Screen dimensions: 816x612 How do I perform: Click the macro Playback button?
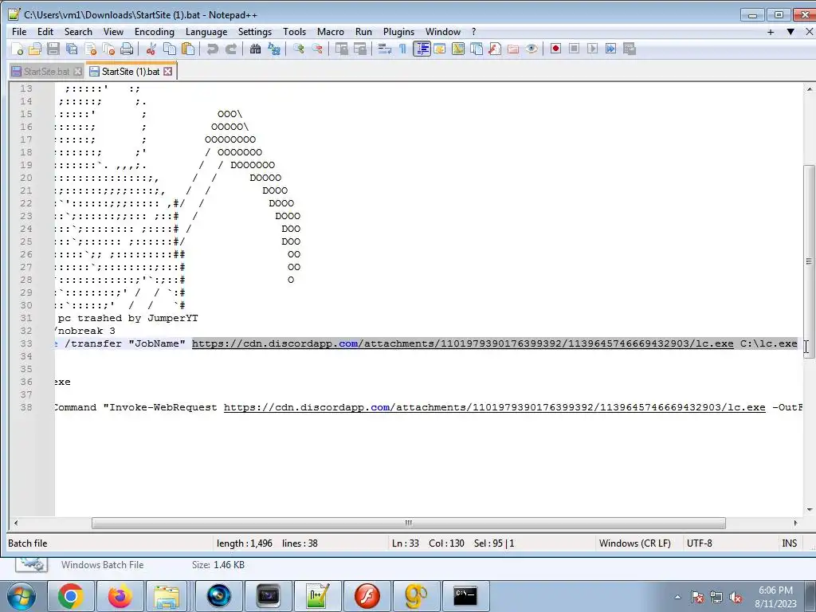coord(592,49)
